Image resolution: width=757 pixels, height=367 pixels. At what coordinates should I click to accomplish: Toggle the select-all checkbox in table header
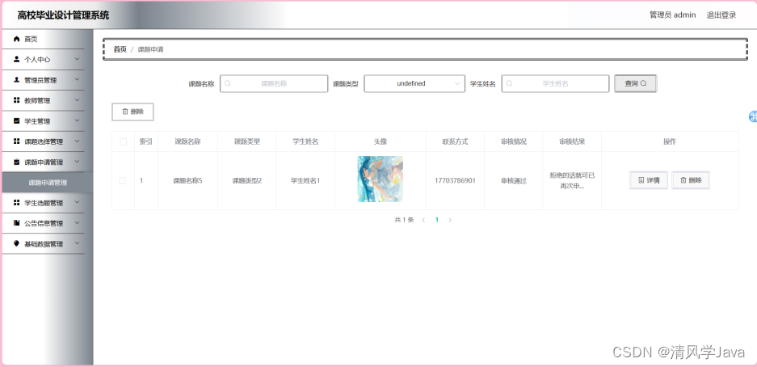pos(123,141)
